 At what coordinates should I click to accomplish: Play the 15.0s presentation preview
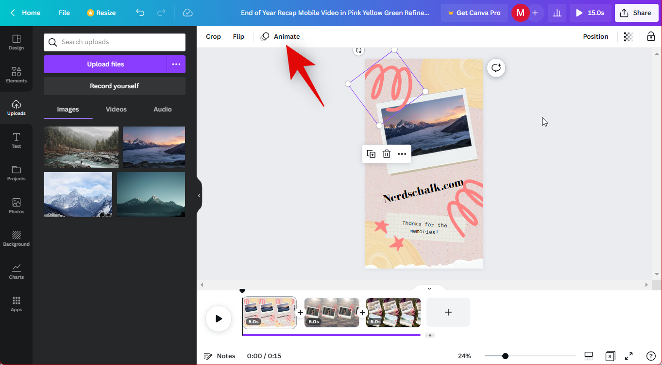click(x=590, y=13)
